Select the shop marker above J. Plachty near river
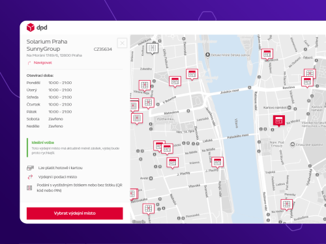The image size is (326, 244). [x=217, y=162]
